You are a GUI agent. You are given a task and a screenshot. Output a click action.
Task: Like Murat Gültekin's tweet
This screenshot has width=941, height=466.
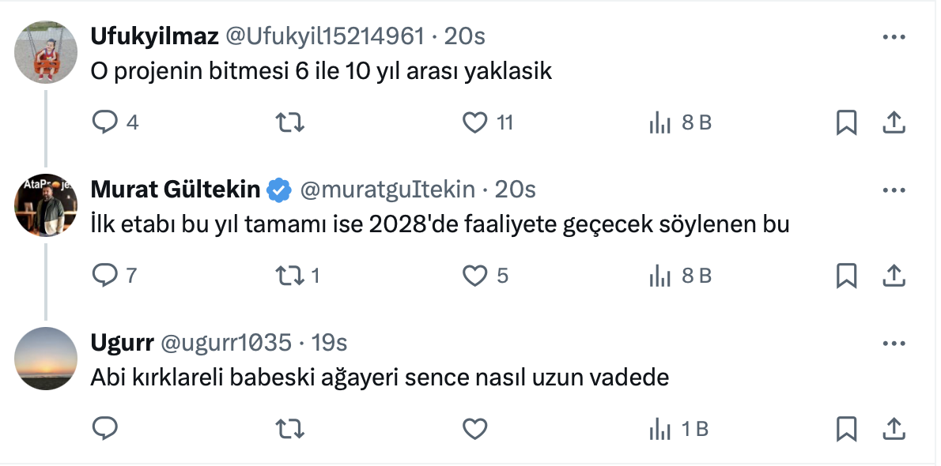coord(474,276)
